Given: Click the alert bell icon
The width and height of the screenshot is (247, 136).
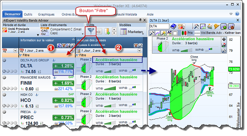Looking at the screenshot, I should [x=216, y=26].
